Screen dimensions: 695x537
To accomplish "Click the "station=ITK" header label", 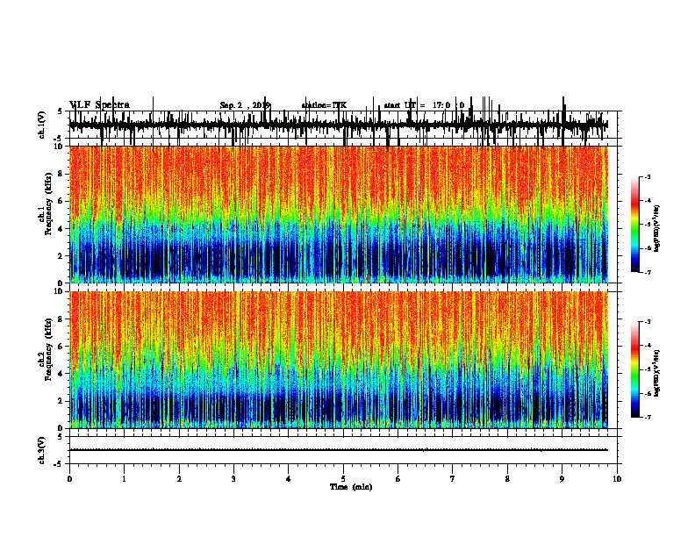I will click(324, 105).
